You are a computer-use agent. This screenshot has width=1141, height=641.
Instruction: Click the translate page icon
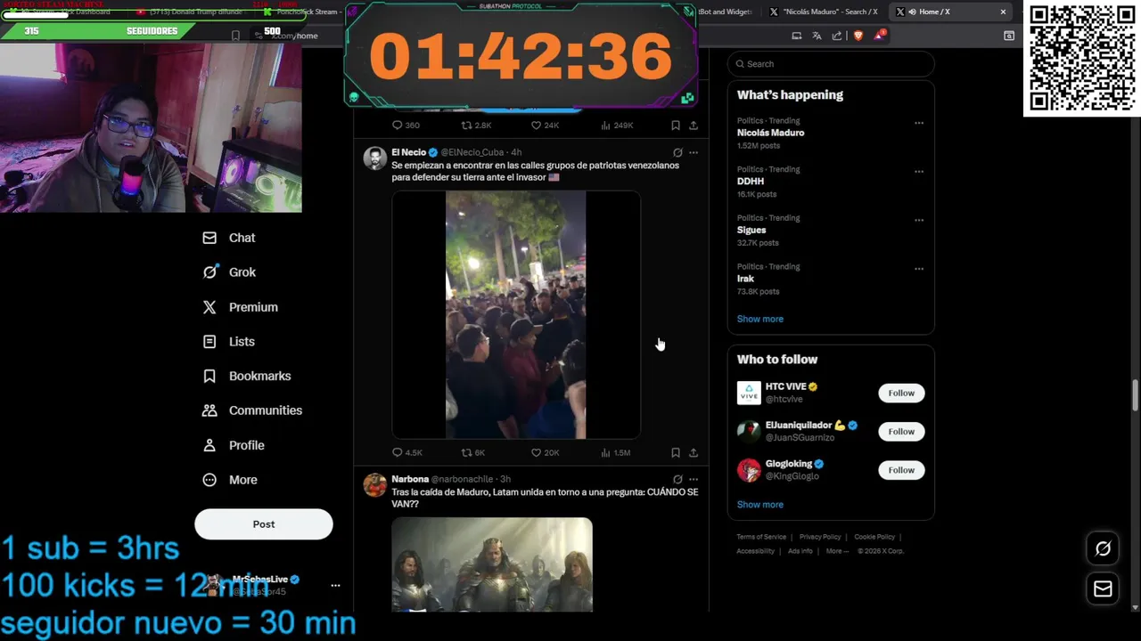coord(817,36)
